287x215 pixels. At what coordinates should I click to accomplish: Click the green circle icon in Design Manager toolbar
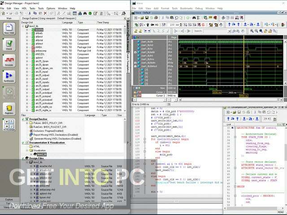(x=90, y=13)
